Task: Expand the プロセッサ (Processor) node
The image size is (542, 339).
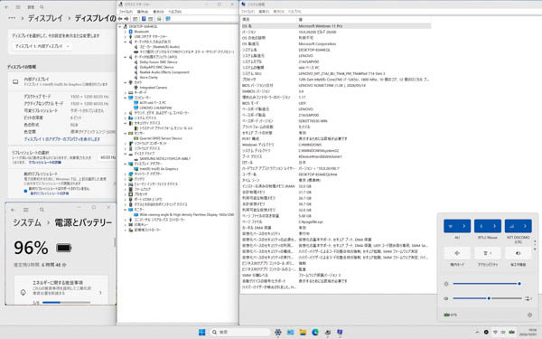Action: point(126,194)
